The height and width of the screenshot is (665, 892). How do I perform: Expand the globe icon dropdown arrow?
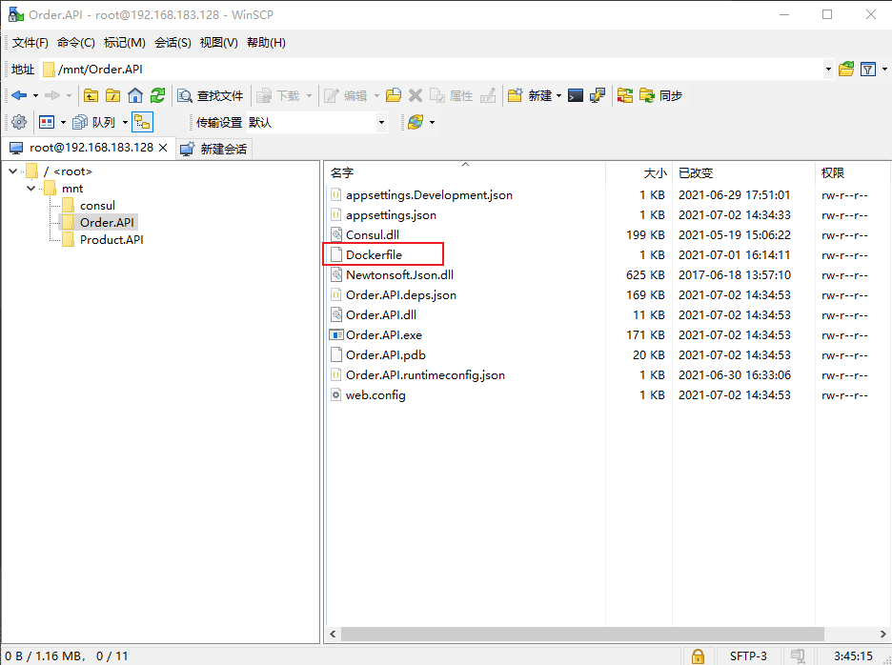coord(433,122)
